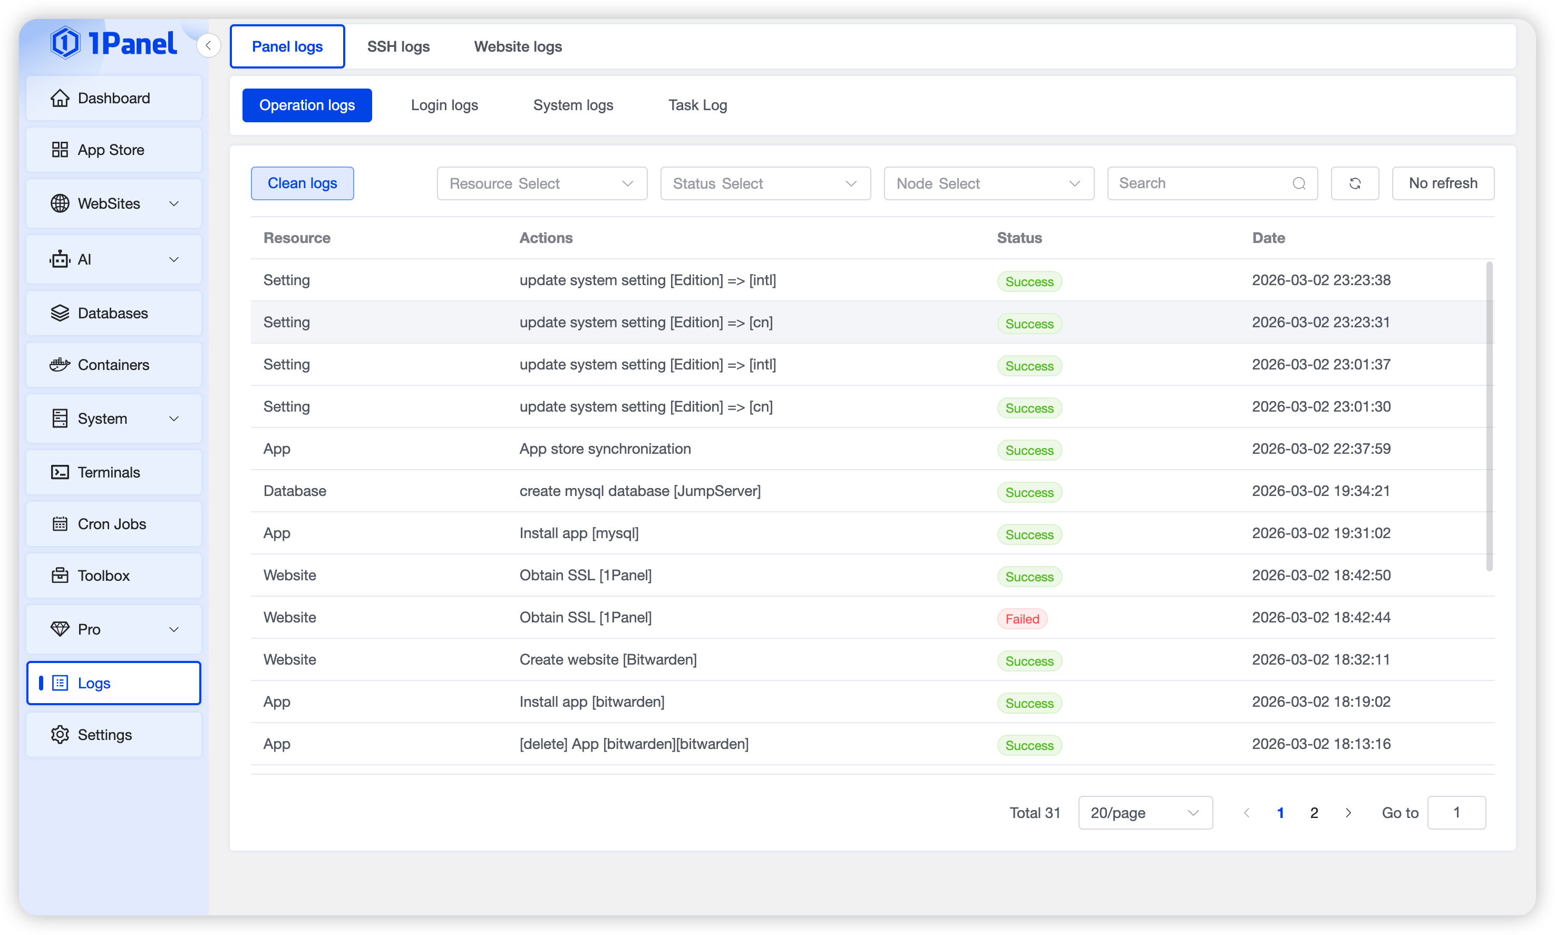Open Containers via docker whale icon
The image size is (1555, 935).
pyautogui.click(x=60, y=365)
